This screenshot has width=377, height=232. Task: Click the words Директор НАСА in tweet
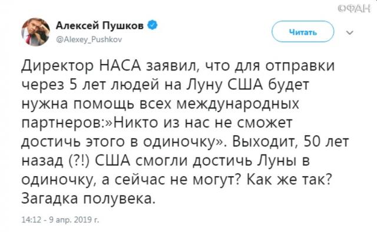[81, 66]
